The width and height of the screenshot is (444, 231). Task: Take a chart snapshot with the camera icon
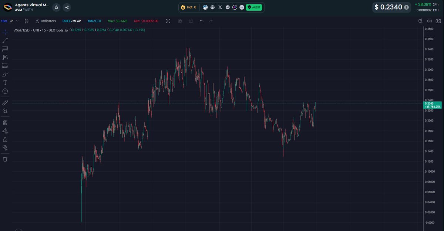438,21
